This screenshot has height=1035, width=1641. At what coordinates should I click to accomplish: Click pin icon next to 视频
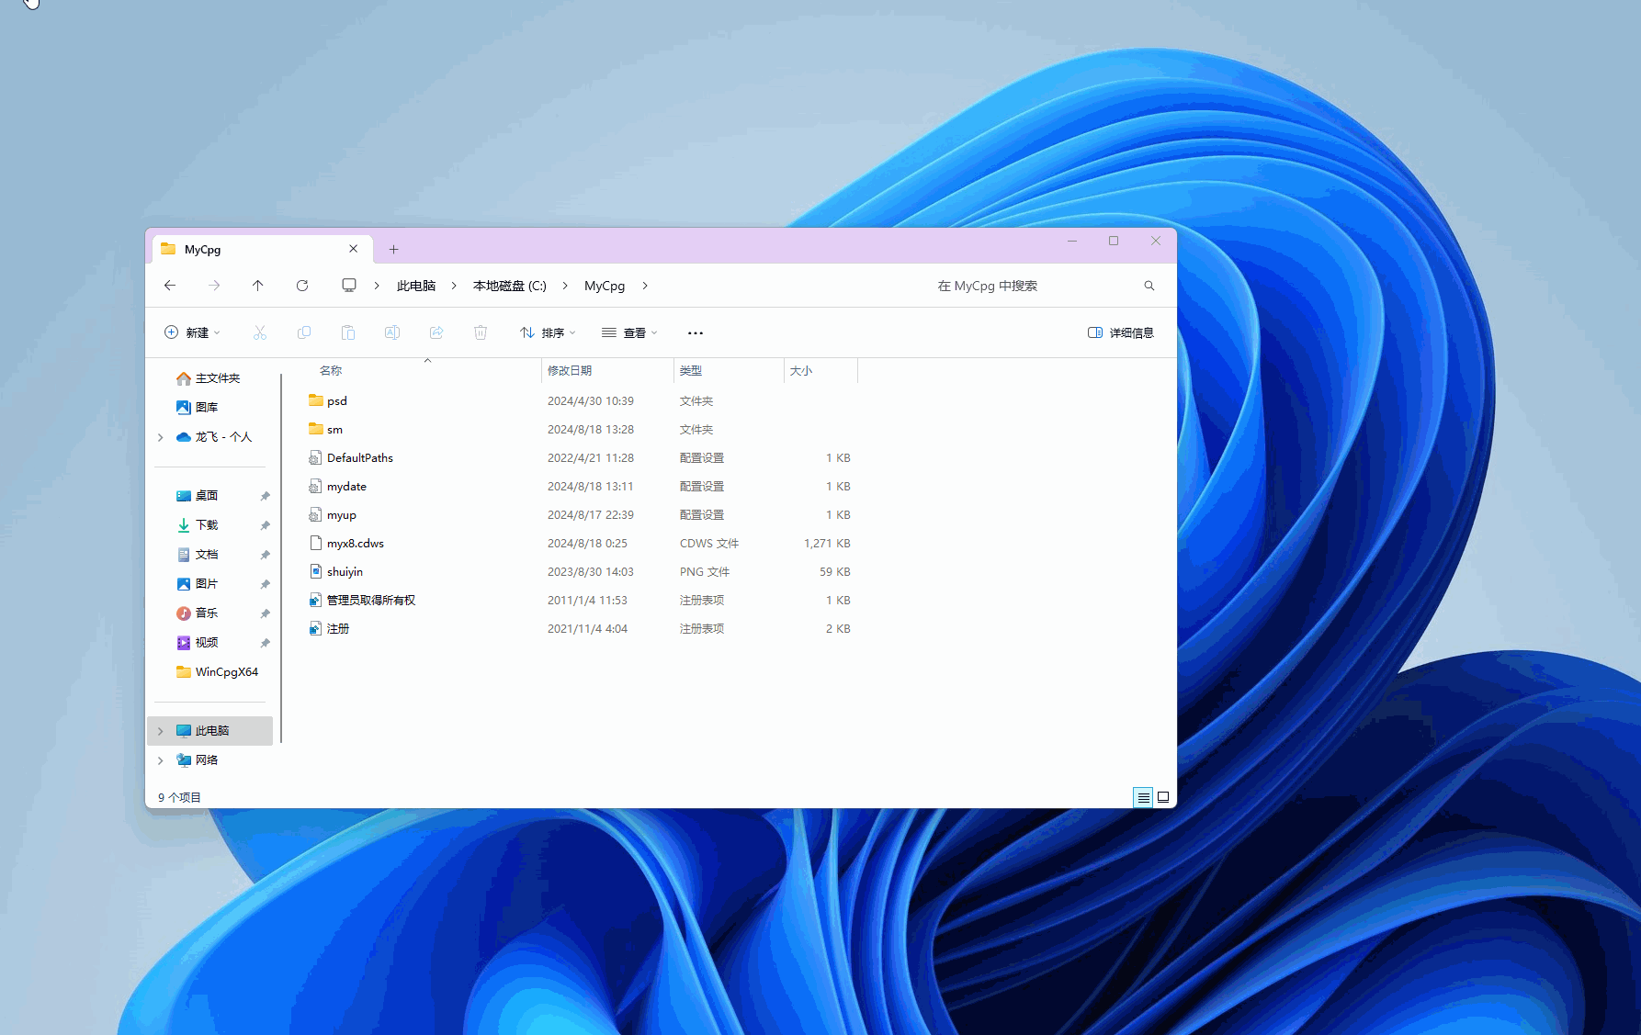point(265,643)
